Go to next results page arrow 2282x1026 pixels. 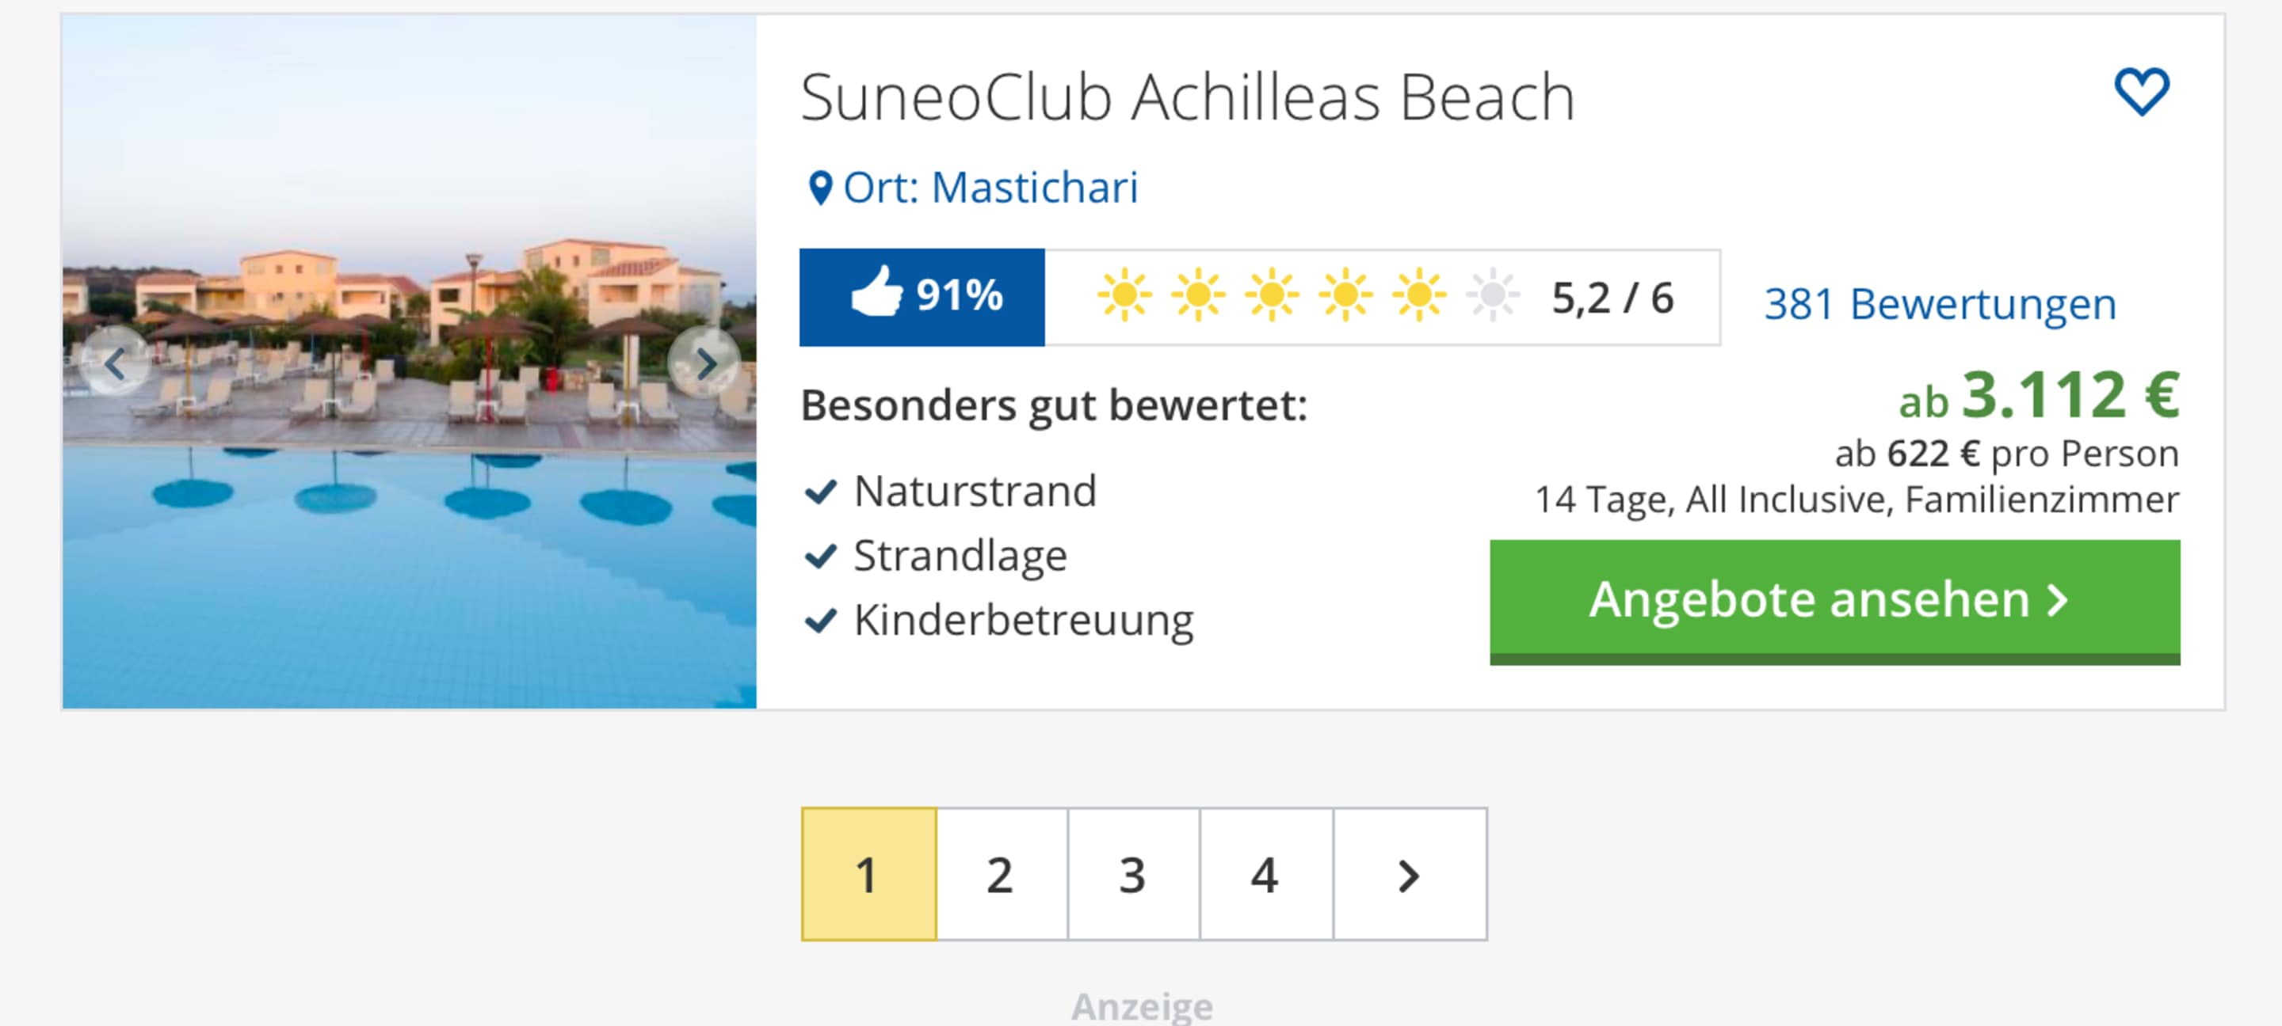tap(1409, 875)
